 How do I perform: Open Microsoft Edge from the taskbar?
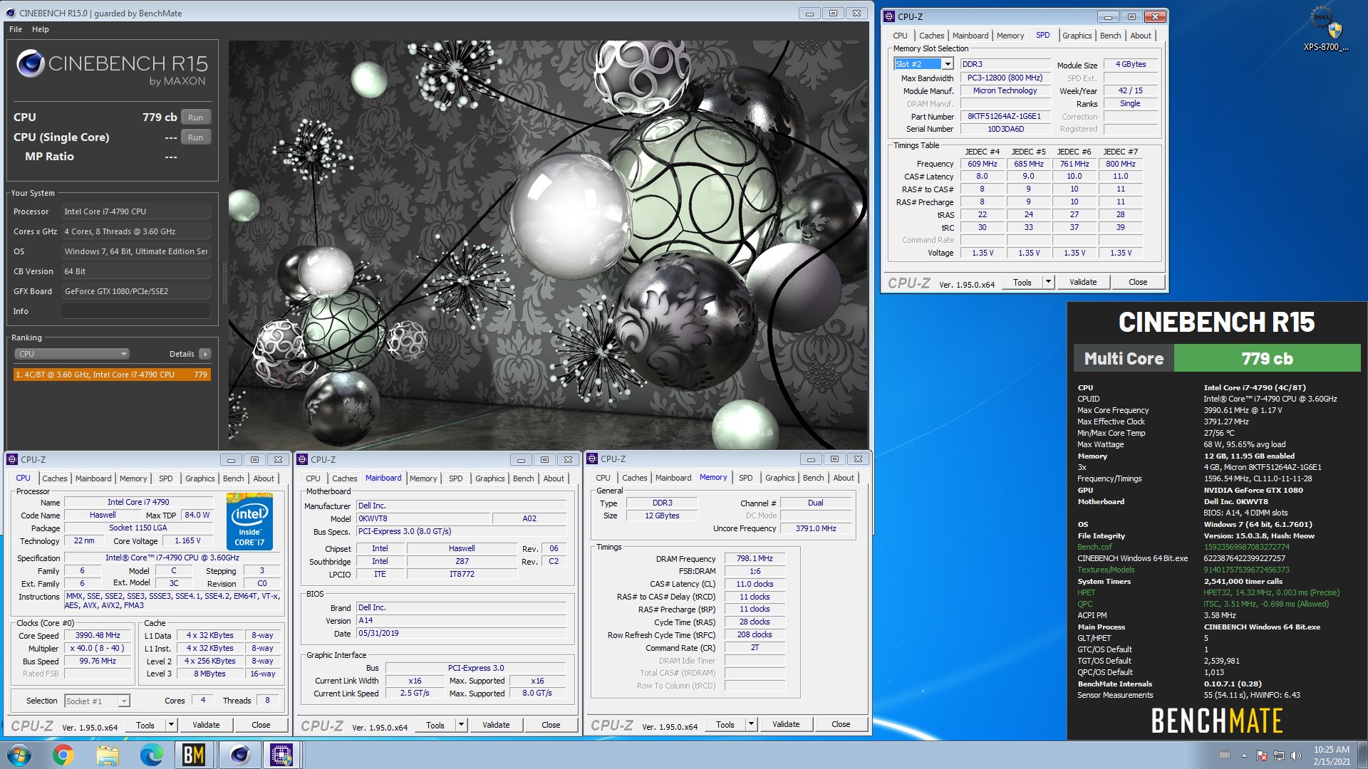coord(151,755)
